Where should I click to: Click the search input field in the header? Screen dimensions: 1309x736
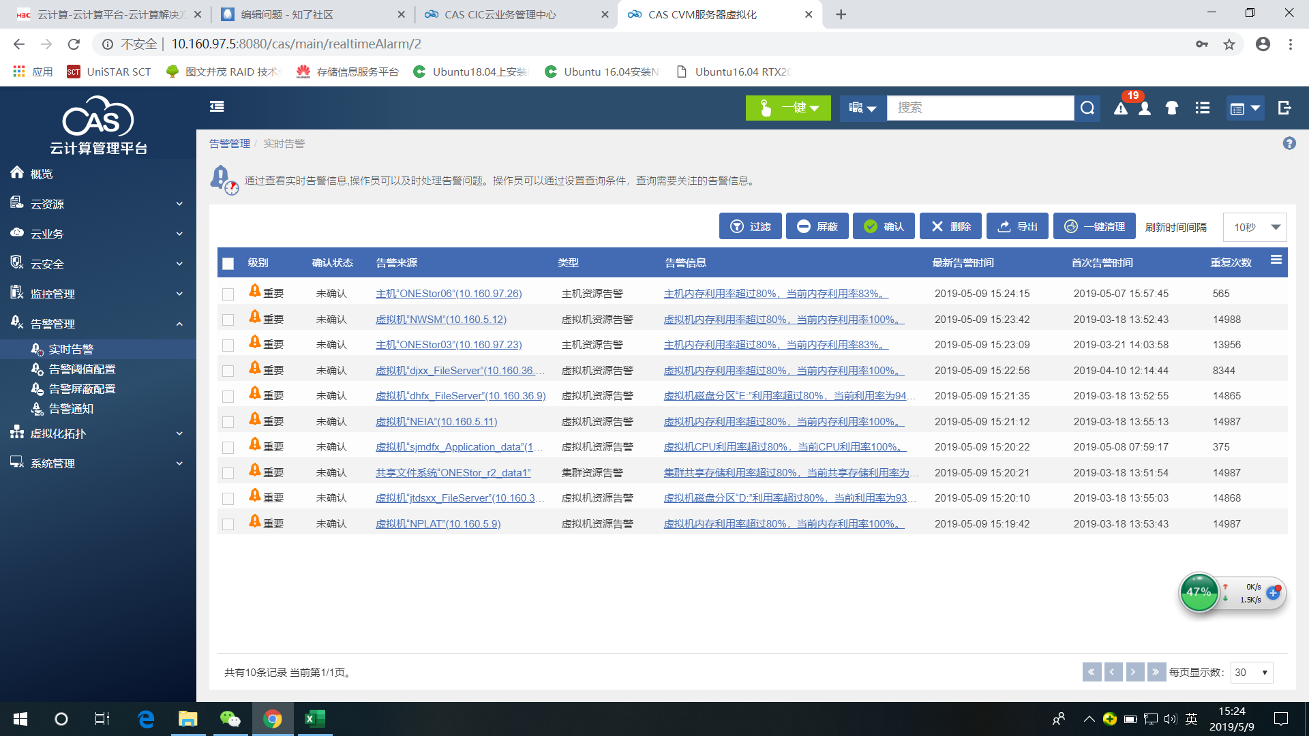coord(980,108)
